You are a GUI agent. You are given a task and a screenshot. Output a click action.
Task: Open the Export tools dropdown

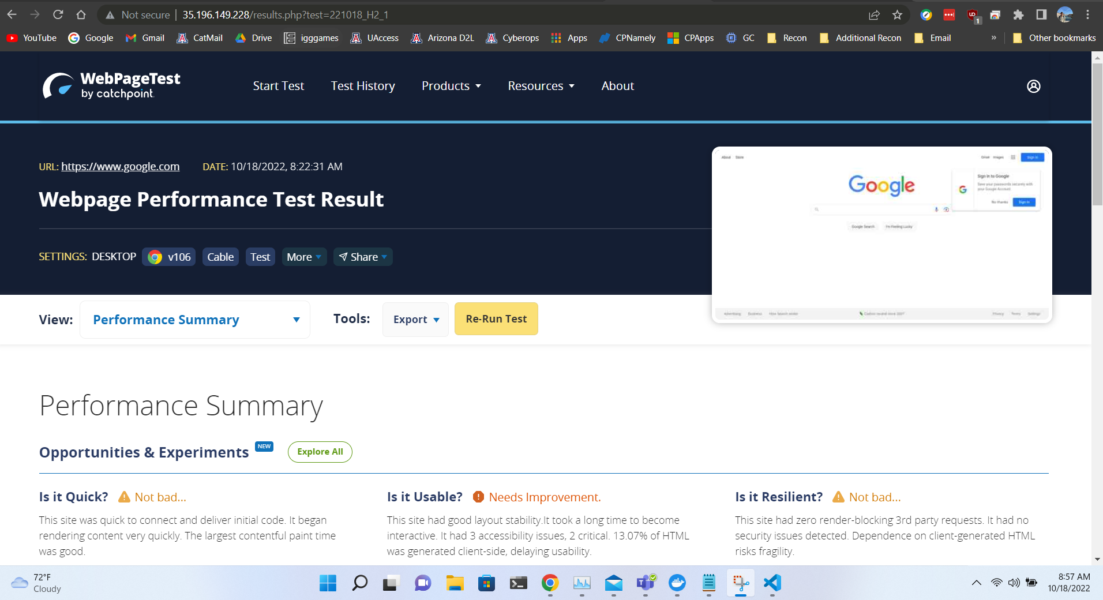tap(415, 319)
